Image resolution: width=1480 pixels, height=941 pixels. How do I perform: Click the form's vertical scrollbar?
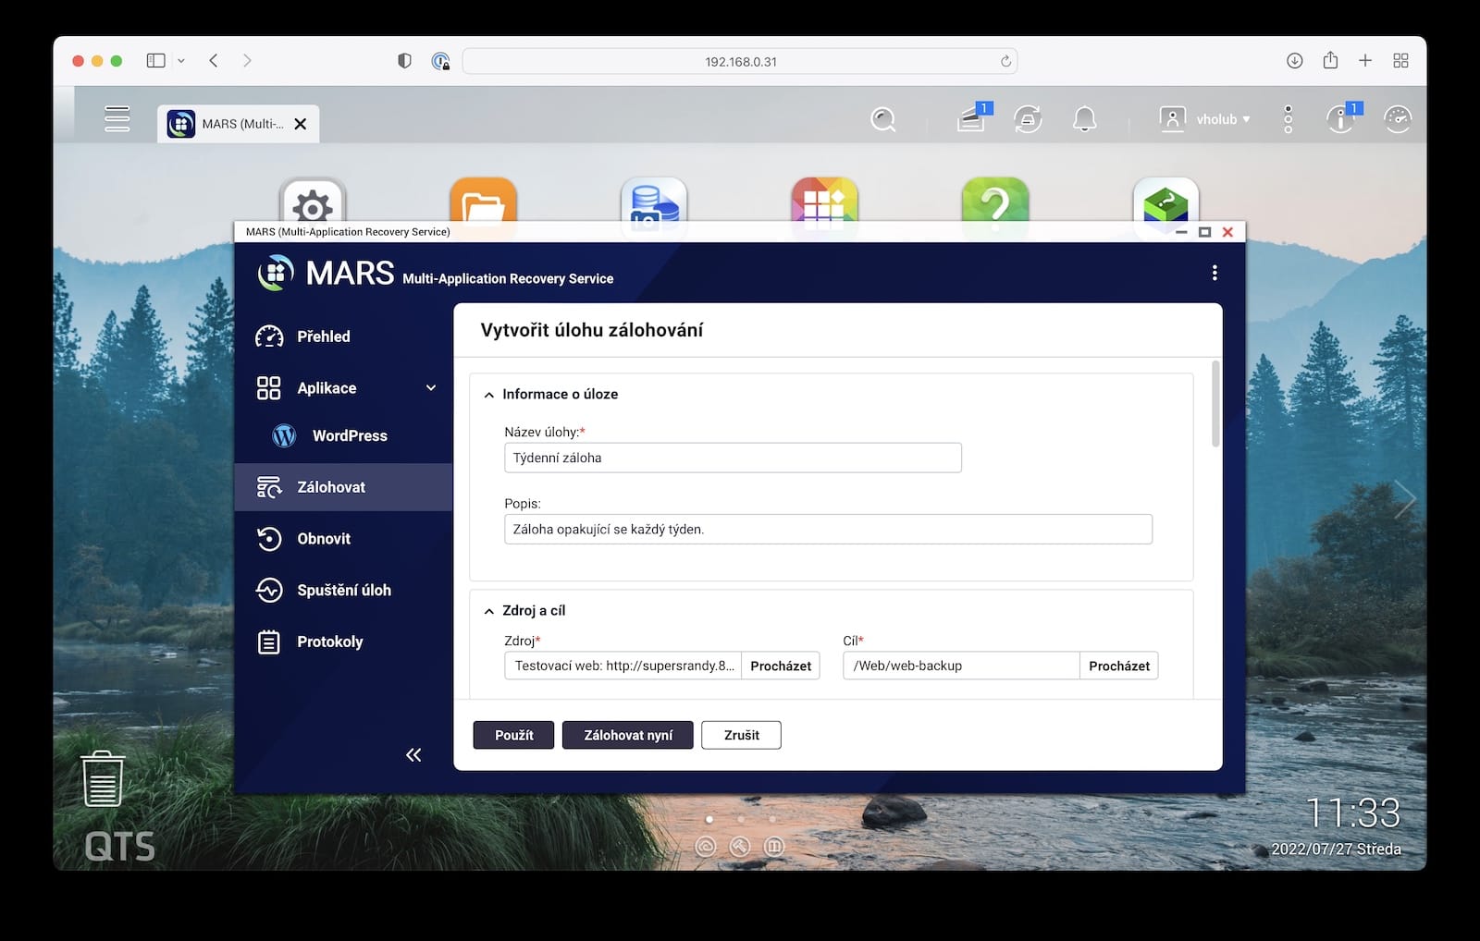1215,405
